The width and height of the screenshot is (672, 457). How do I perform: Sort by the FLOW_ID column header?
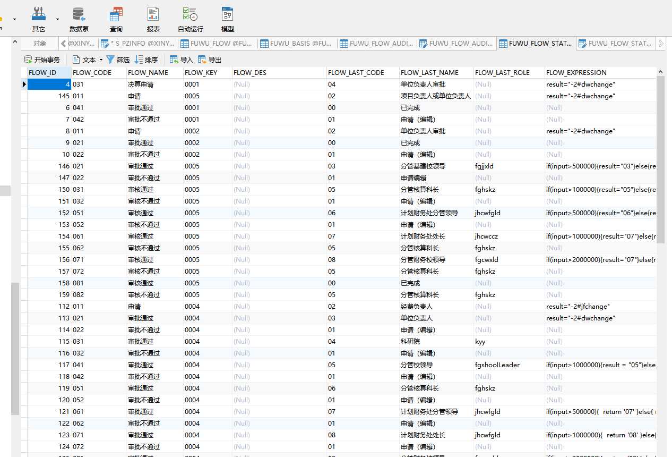click(49, 72)
